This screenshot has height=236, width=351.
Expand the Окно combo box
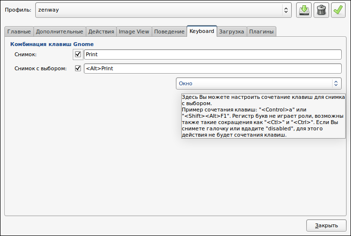[259, 83]
